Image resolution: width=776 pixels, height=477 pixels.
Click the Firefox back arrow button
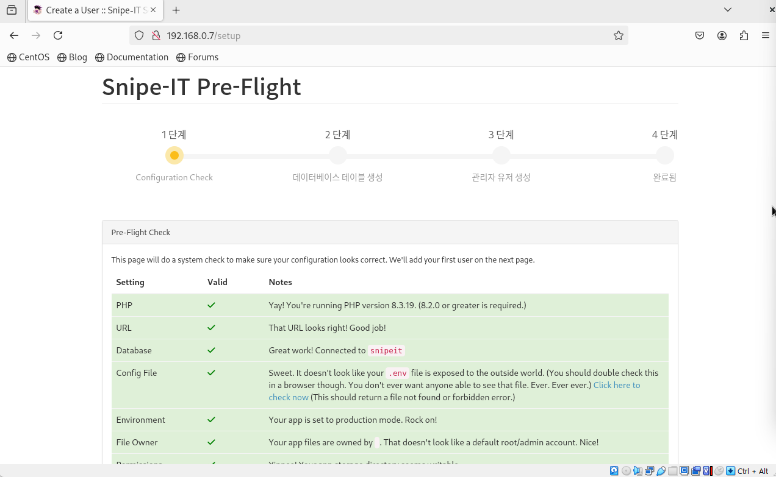click(14, 35)
